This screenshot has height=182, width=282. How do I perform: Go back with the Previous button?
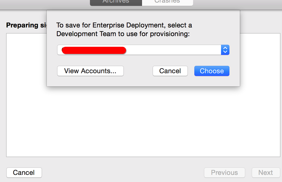[224, 173]
